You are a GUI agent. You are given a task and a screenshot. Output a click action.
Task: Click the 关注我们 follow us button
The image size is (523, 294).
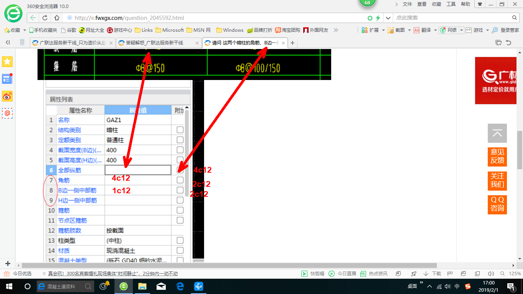(x=497, y=180)
